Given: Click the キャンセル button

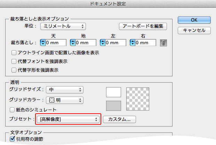Looking at the screenshot, I should point(194,31).
